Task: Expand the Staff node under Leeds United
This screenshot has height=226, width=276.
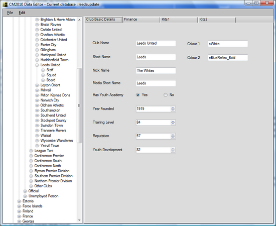Action: coord(43,70)
